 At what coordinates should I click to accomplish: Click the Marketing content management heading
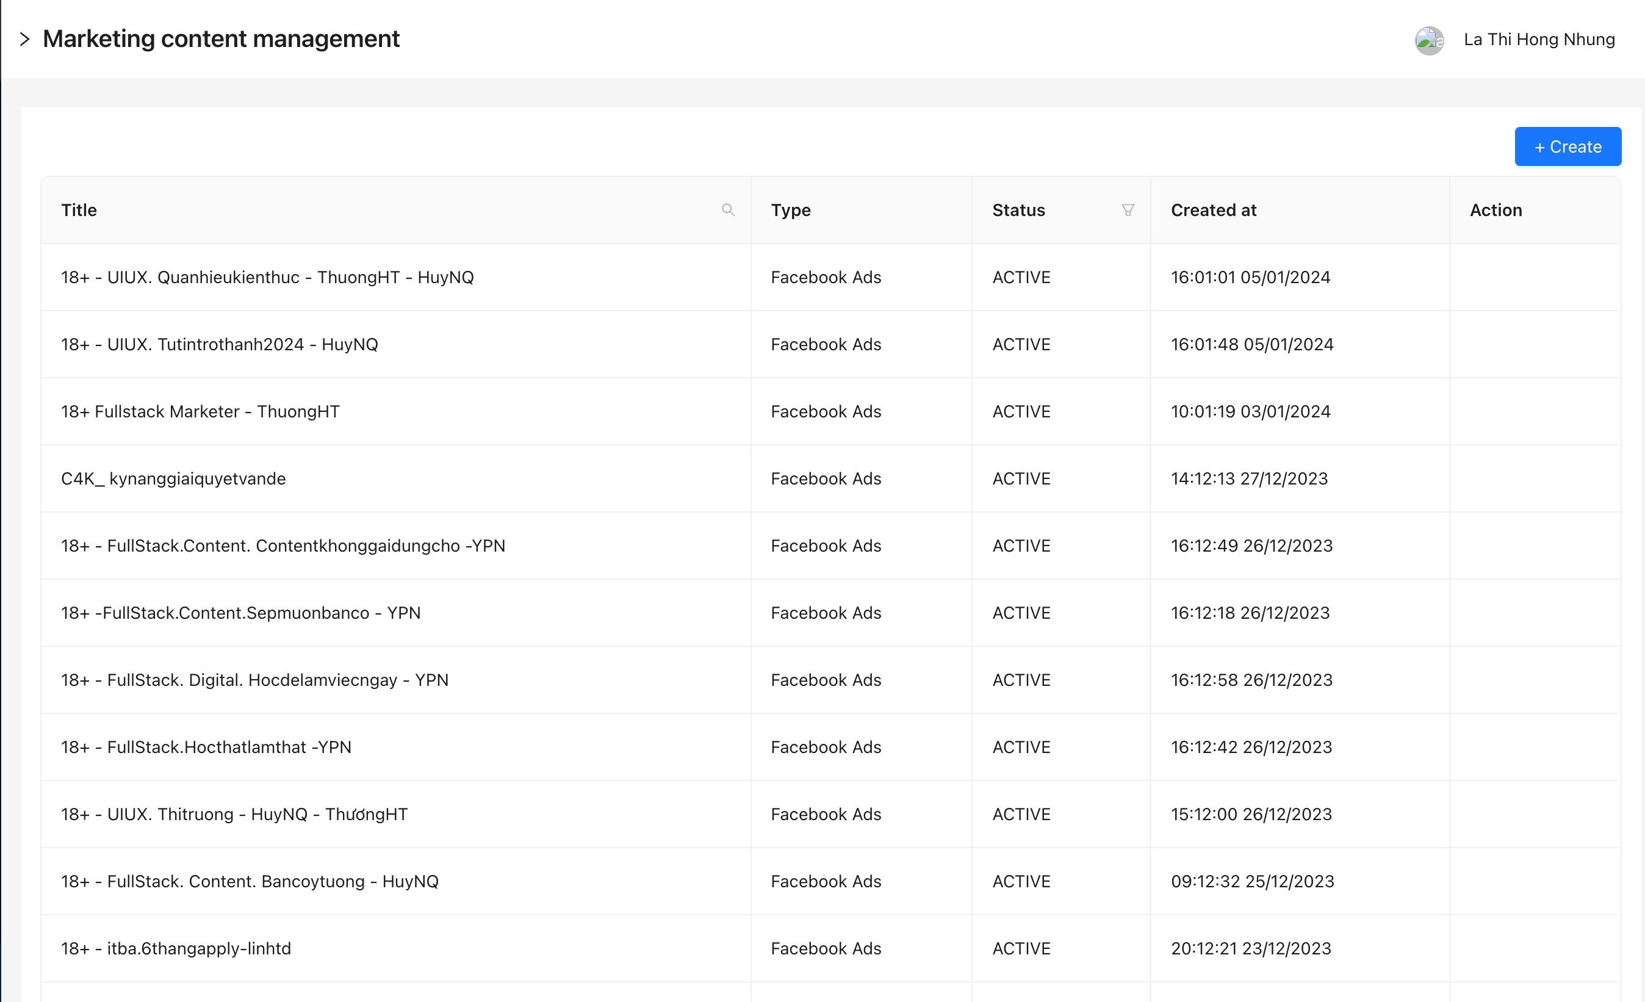(221, 40)
